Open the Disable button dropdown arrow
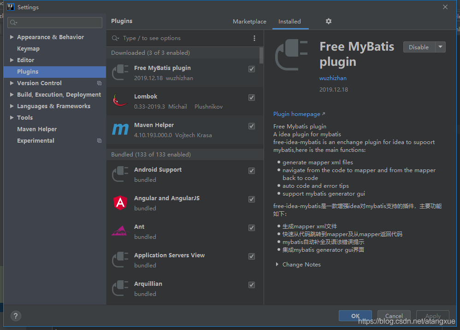This screenshot has width=460, height=330. (439, 47)
